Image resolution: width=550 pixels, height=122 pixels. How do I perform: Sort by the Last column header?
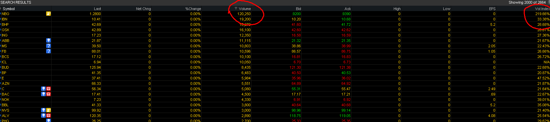pos(97,9)
